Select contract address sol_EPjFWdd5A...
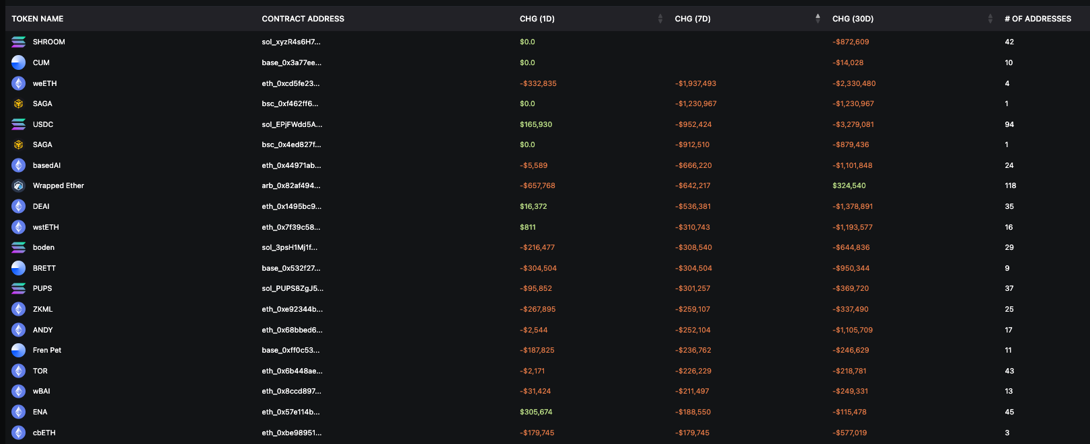 (292, 124)
